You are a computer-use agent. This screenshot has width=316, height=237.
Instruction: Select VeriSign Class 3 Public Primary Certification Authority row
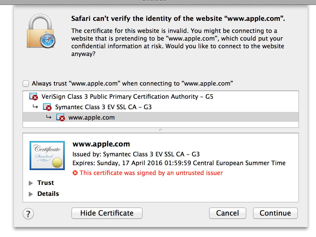(127, 97)
